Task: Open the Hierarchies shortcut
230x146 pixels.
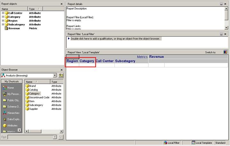Action: (13, 113)
